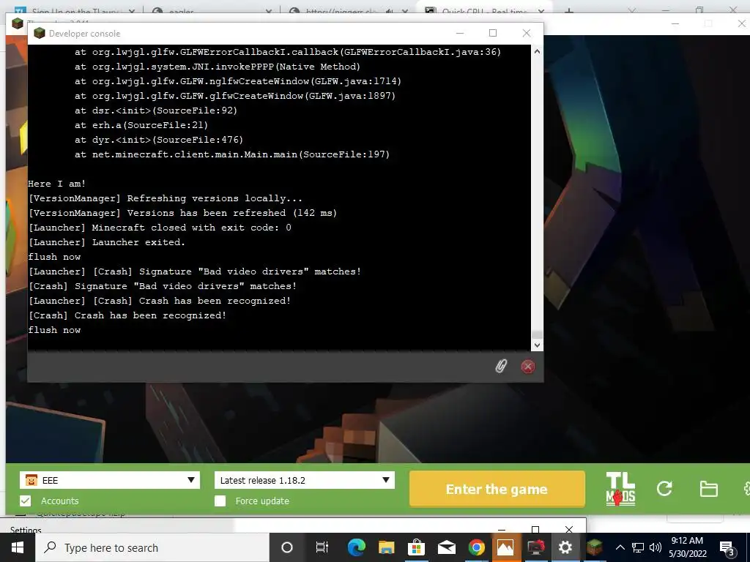Maximize the Developer console window
The image size is (750, 562).
click(493, 33)
